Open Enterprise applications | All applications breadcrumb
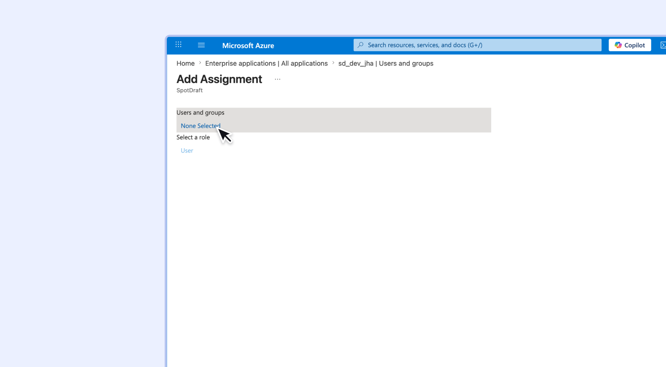 coord(266,63)
